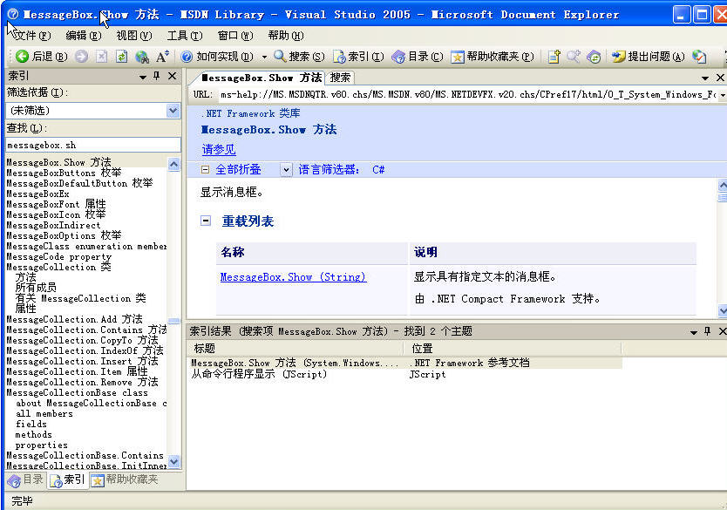The width and height of the screenshot is (727, 510).
Task: Click 帮助收藏夹 toolbar button
Action: click(x=492, y=57)
